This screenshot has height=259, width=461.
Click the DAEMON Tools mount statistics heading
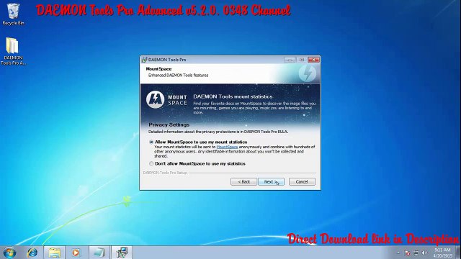click(233, 96)
